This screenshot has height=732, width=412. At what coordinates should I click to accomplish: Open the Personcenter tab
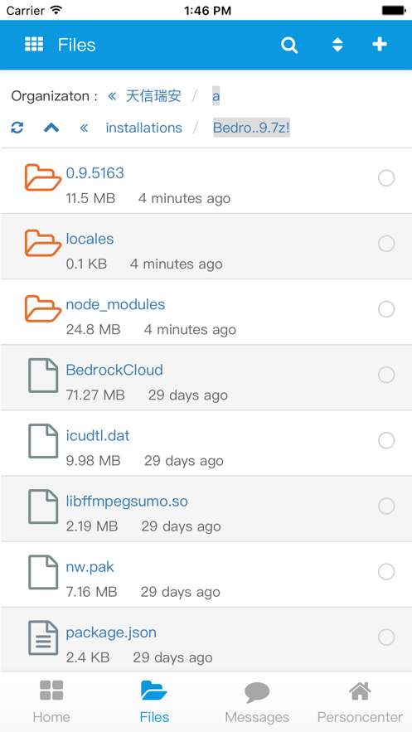(x=360, y=701)
